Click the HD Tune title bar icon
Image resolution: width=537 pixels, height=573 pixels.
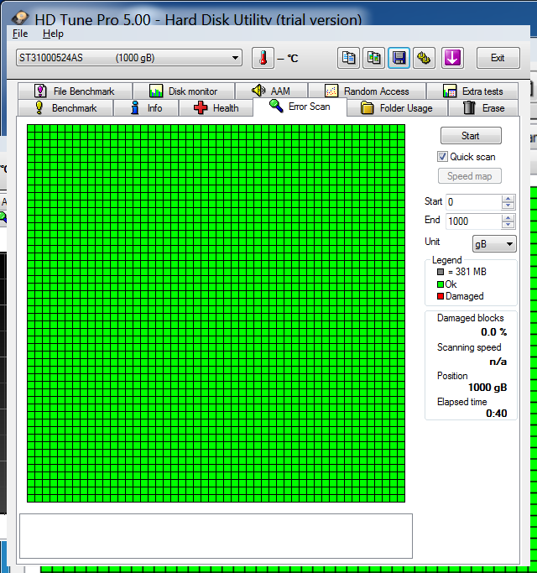[x=20, y=18]
